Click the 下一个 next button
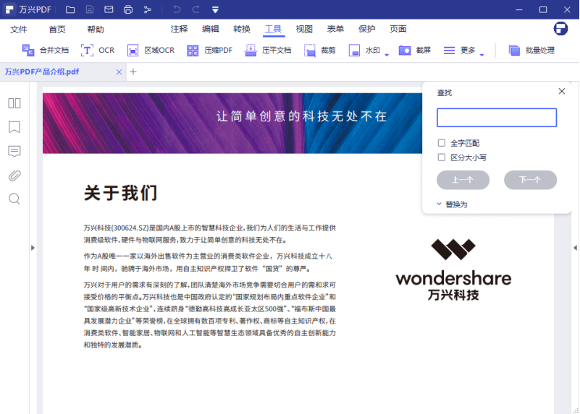 point(530,180)
